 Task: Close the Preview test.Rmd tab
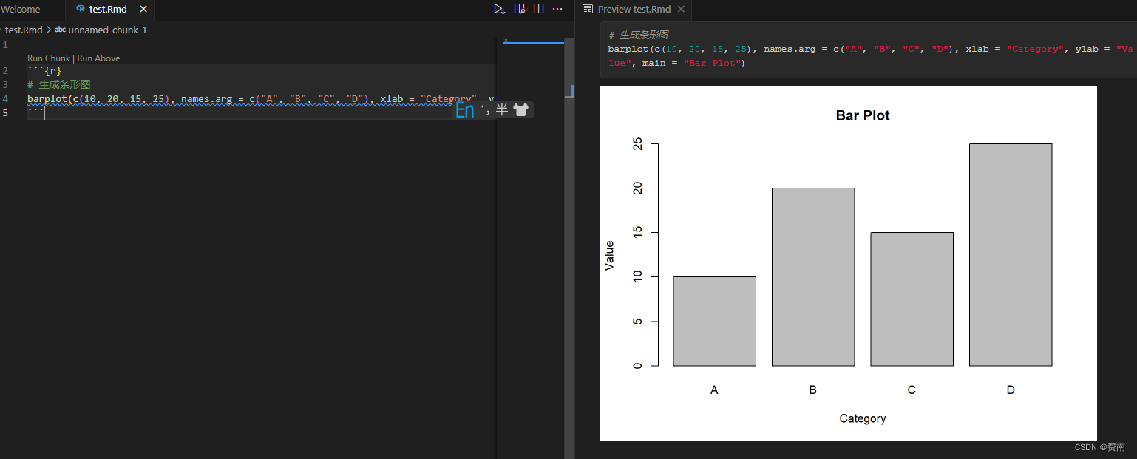pyautogui.click(x=681, y=10)
